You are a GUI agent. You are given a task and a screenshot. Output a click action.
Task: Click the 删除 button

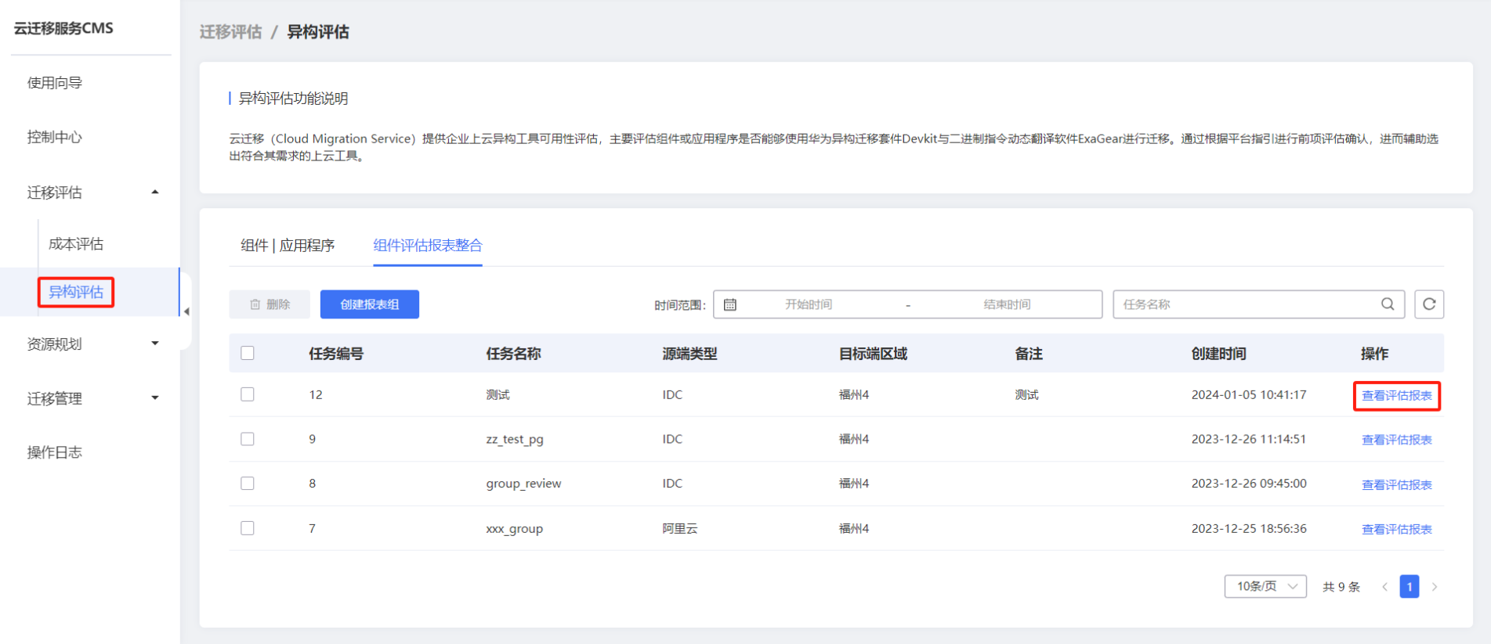point(270,304)
